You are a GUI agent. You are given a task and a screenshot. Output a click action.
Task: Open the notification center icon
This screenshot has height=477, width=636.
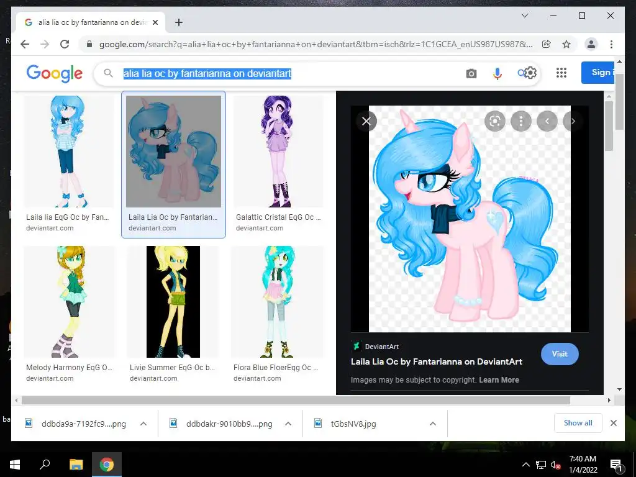click(616, 465)
